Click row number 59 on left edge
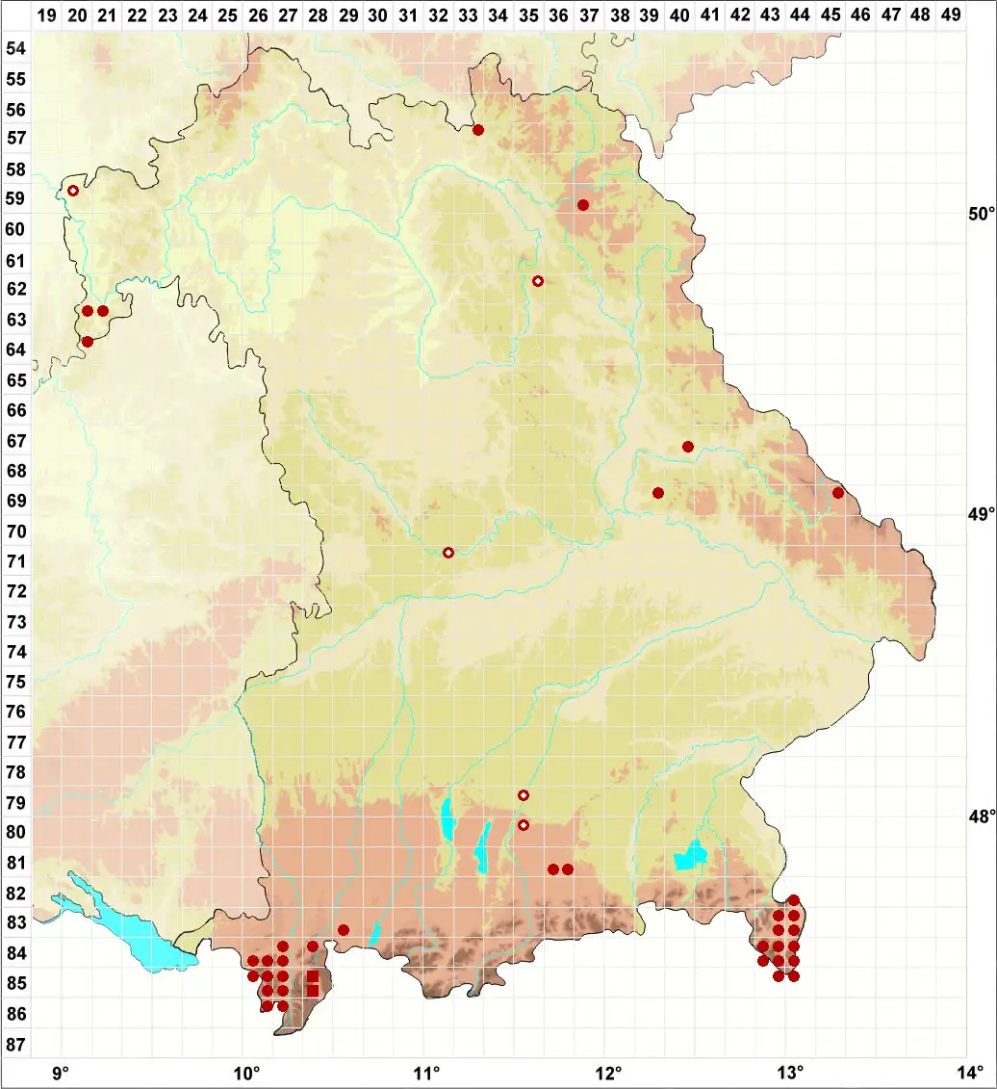Image resolution: width=997 pixels, height=1089 pixels. (15, 198)
